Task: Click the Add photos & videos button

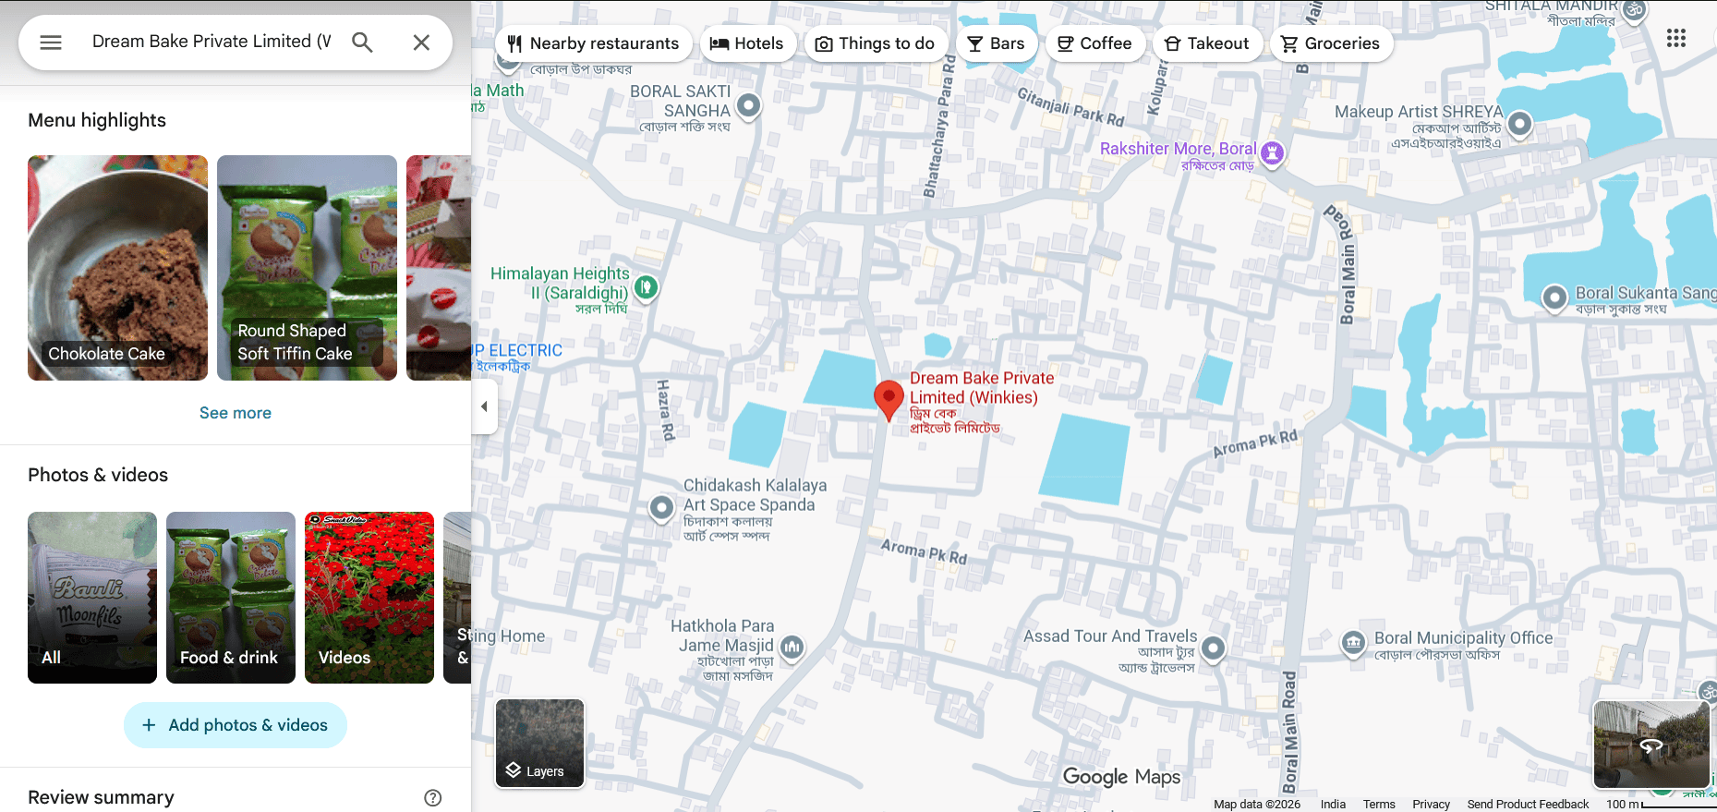Action: pos(236,725)
